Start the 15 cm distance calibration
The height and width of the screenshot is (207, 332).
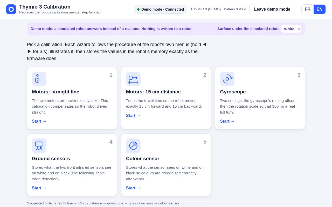[x=133, y=116]
